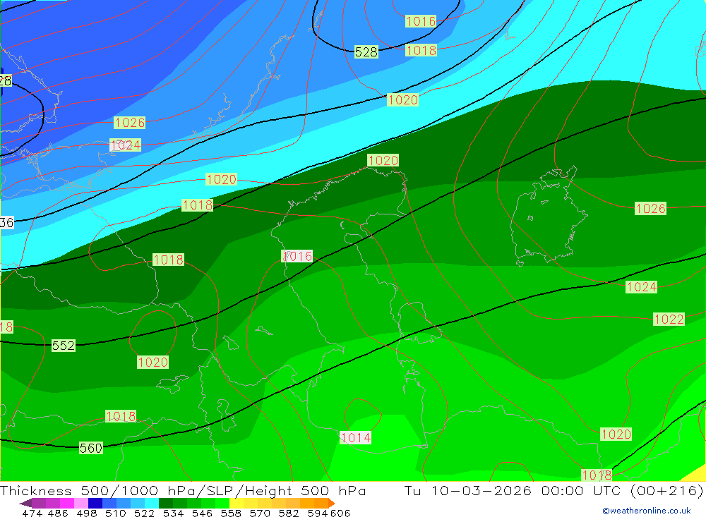Click the weatheronline.co.uk copyright link
The height and width of the screenshot is (517, 706).
[x=646, y=511]
